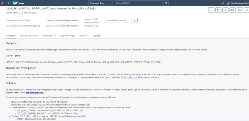
Task: Open the Attributes tab
Action: click(83, 36)
